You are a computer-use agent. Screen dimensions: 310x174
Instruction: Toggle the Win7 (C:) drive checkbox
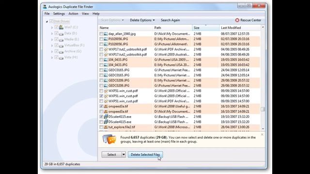coord(56,27)
